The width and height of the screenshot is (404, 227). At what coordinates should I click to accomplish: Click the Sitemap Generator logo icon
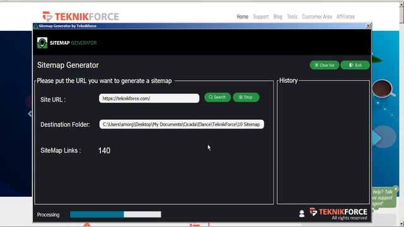[42, 43]
